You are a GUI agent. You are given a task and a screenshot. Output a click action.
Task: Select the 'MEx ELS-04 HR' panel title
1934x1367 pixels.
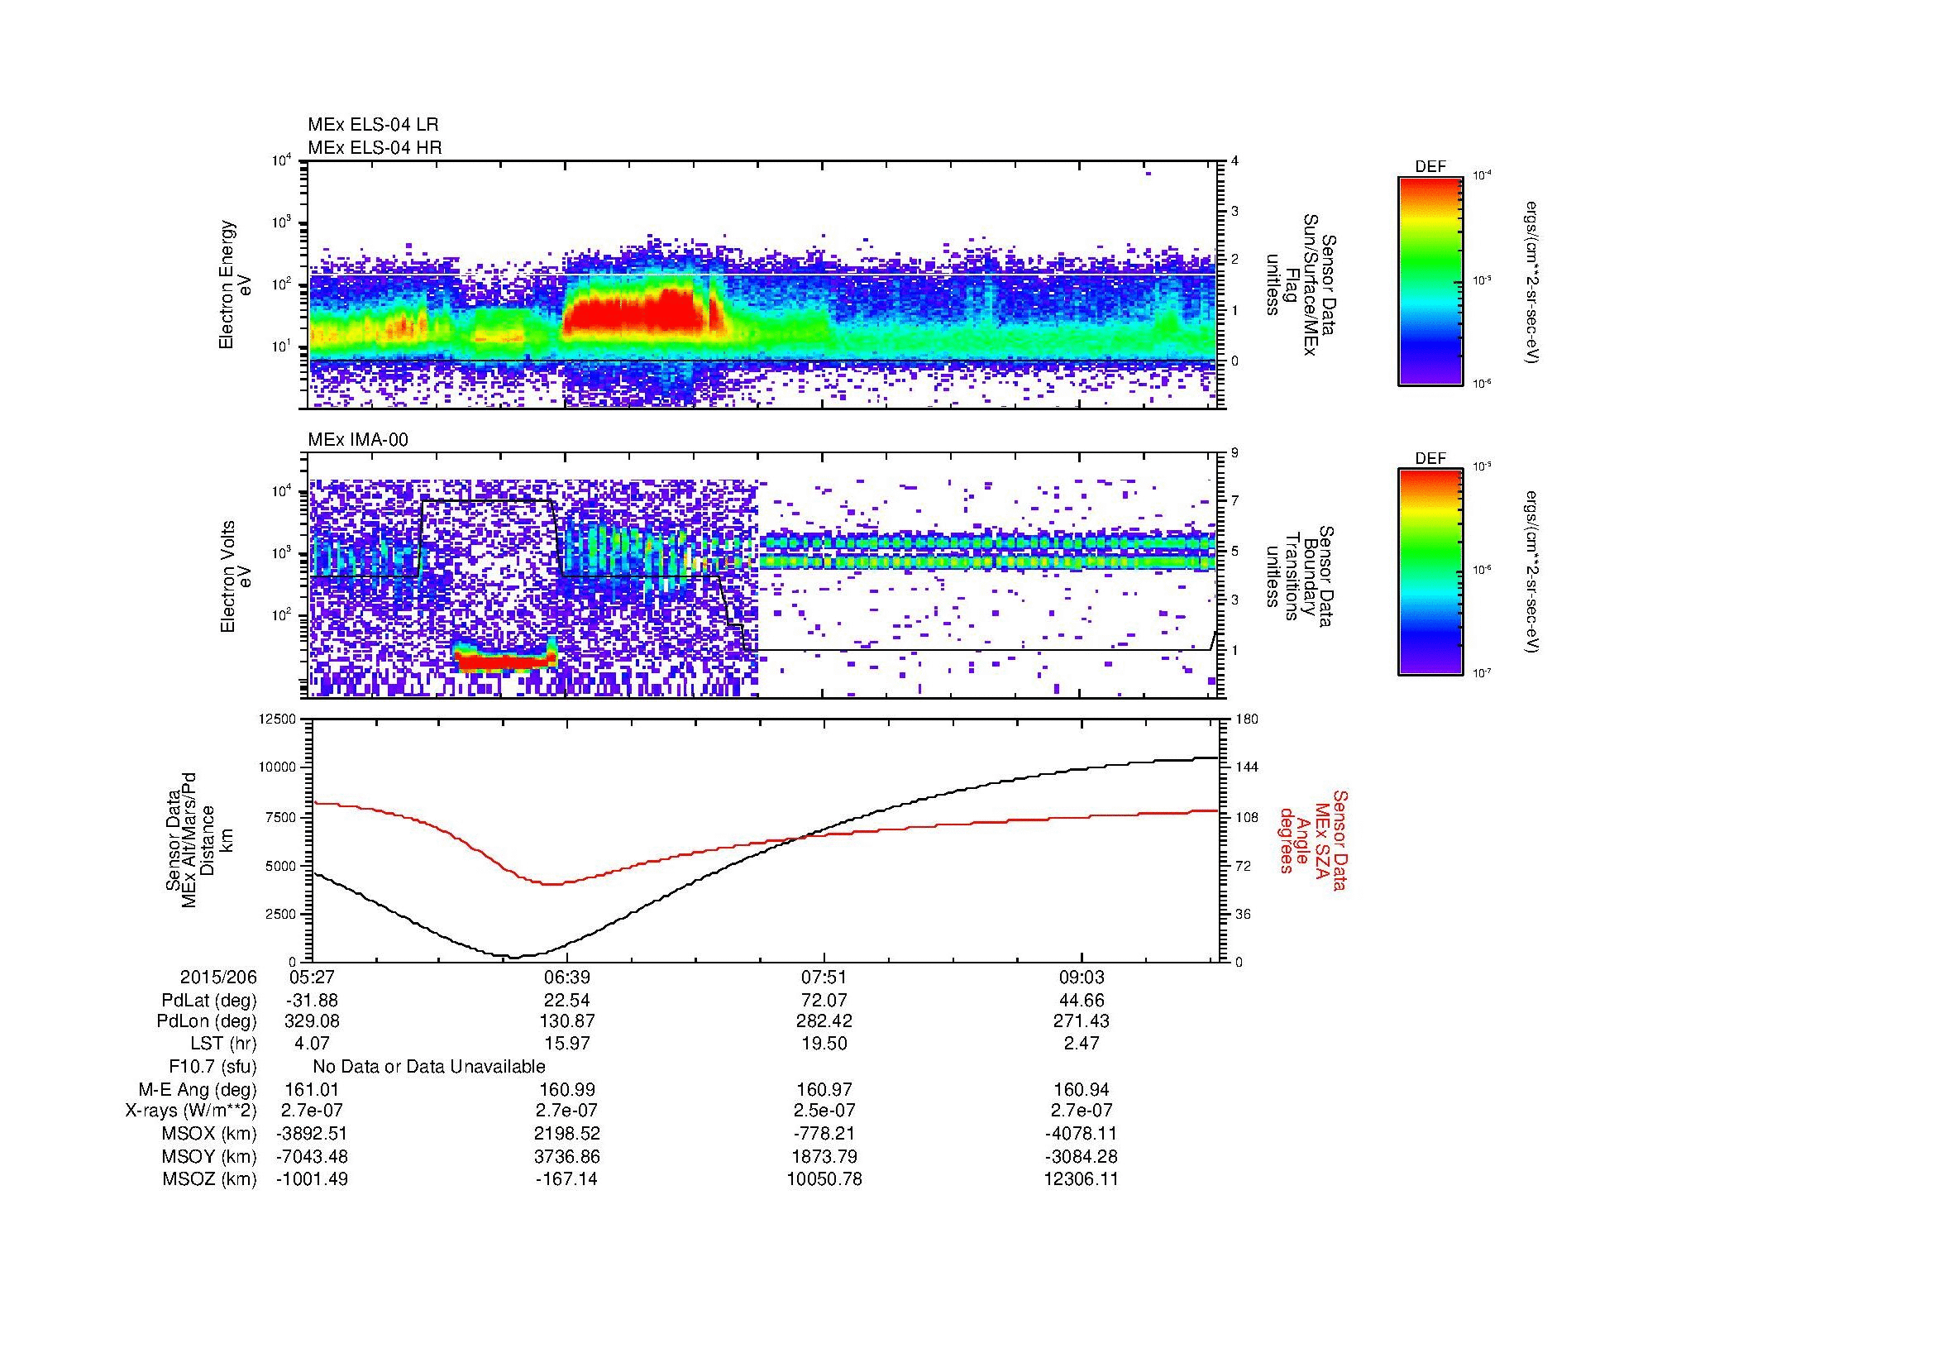coord(375,147)
